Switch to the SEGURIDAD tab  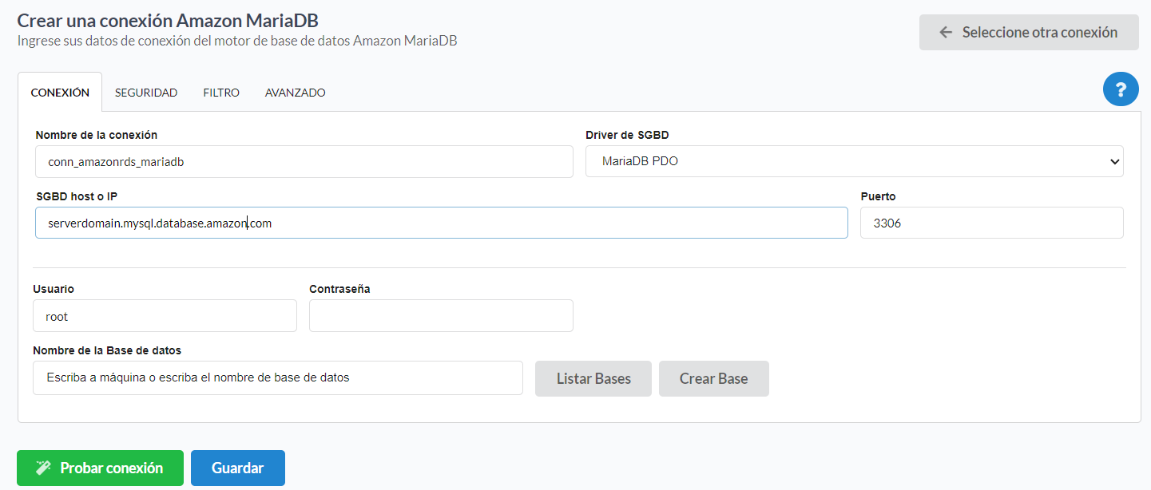[x=146, y=93]
